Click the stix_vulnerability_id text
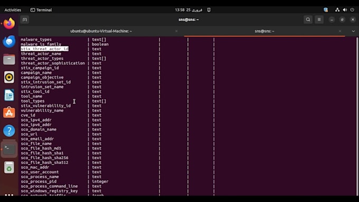Image resolution: width=359 pixels, height=202 pixels. coord(46,105)
